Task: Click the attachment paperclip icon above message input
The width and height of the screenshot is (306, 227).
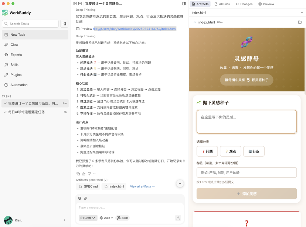Action: tap(85, 199)
